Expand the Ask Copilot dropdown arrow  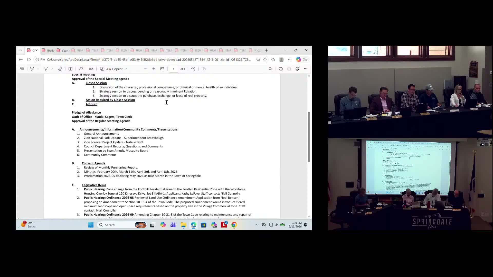click(126, 69)
